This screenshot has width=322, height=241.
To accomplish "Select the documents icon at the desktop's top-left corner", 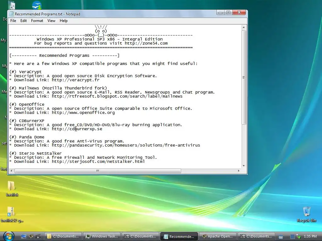I will coord(12,5).
